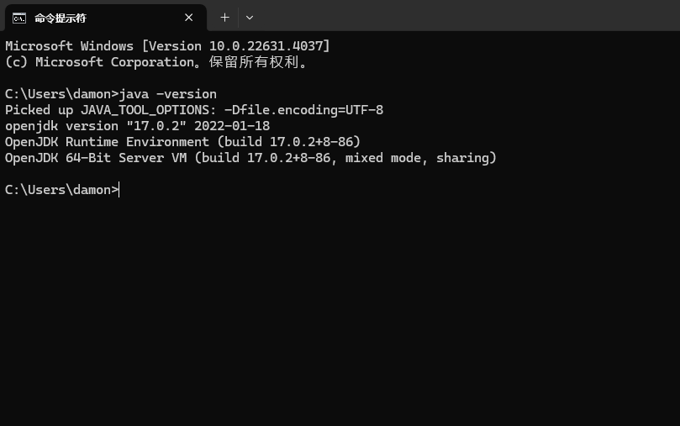
Task: Click the empty title bar area
Action: (x=462, y=17)
